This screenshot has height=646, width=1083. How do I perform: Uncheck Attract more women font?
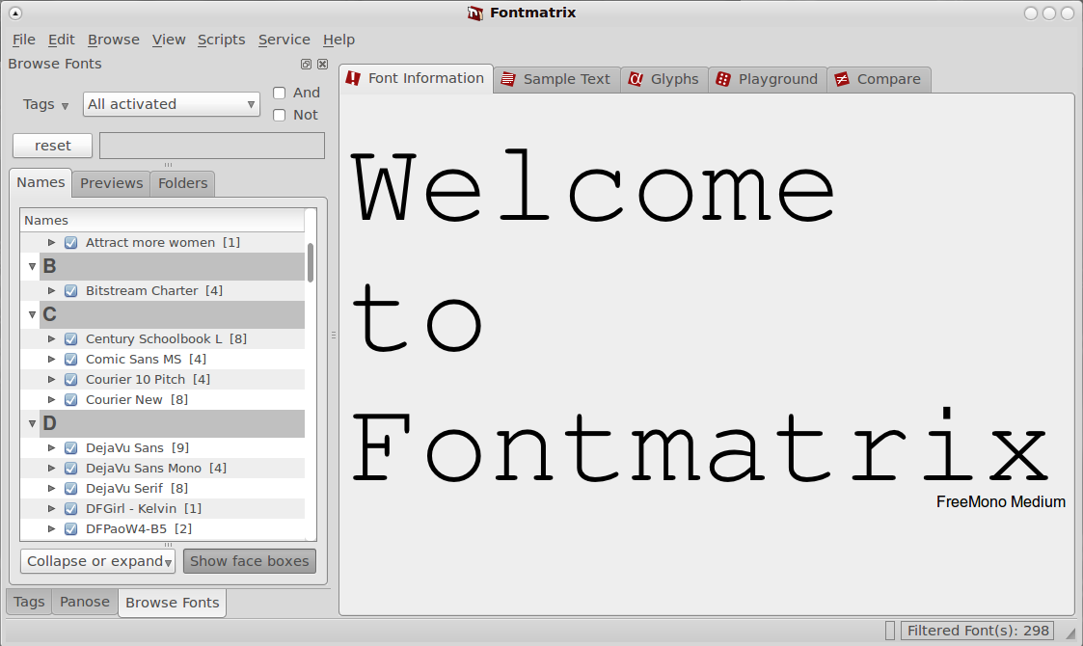coord(70,243)
